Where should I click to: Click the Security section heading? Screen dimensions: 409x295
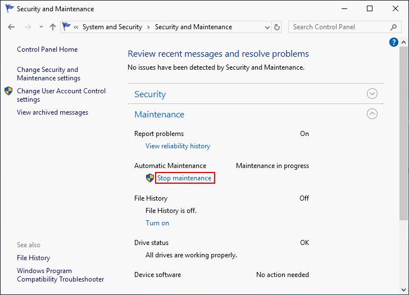(x=150, y=94)
